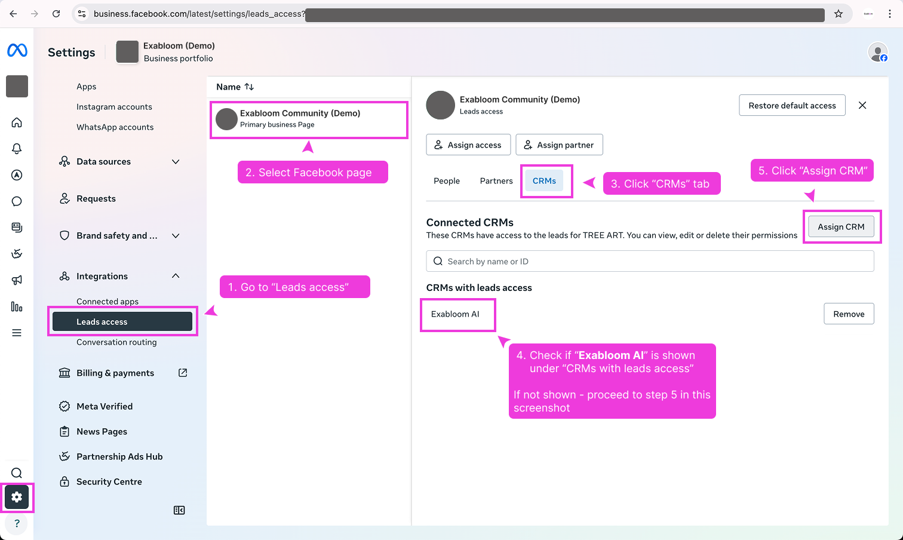Click the Assign CRM button
The image size is (903, 540).
coord(841,226)
